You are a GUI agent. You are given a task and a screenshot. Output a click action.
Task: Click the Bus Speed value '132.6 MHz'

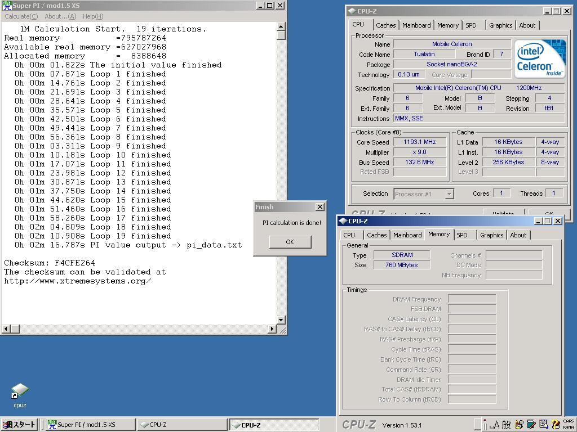419,162
